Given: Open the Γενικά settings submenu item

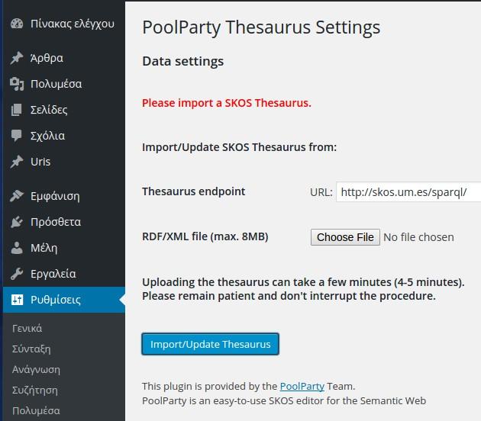Looking at the screenshot, I should coord(27,329).
